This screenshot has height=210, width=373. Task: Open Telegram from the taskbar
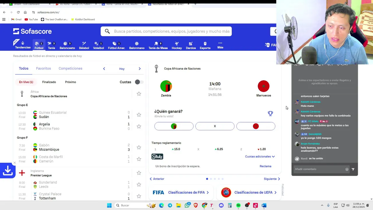click(170, 205)
